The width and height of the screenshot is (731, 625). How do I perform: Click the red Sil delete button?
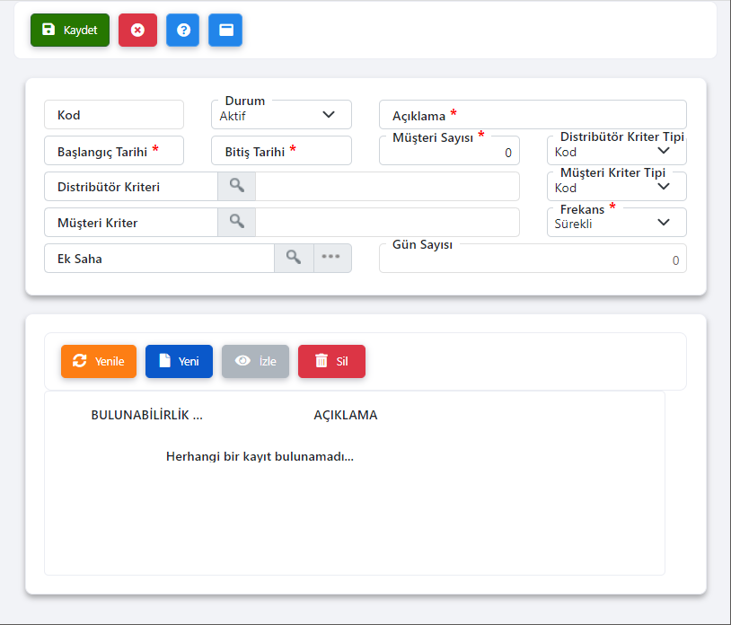pyautogui.click(x=332, y=361)
